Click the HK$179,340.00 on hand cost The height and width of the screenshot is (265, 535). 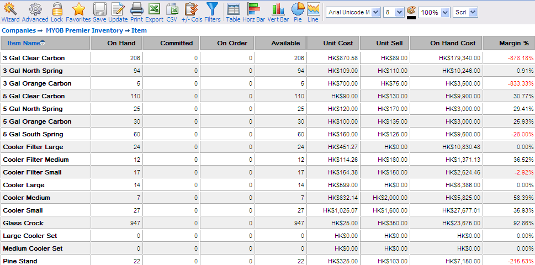459,59
